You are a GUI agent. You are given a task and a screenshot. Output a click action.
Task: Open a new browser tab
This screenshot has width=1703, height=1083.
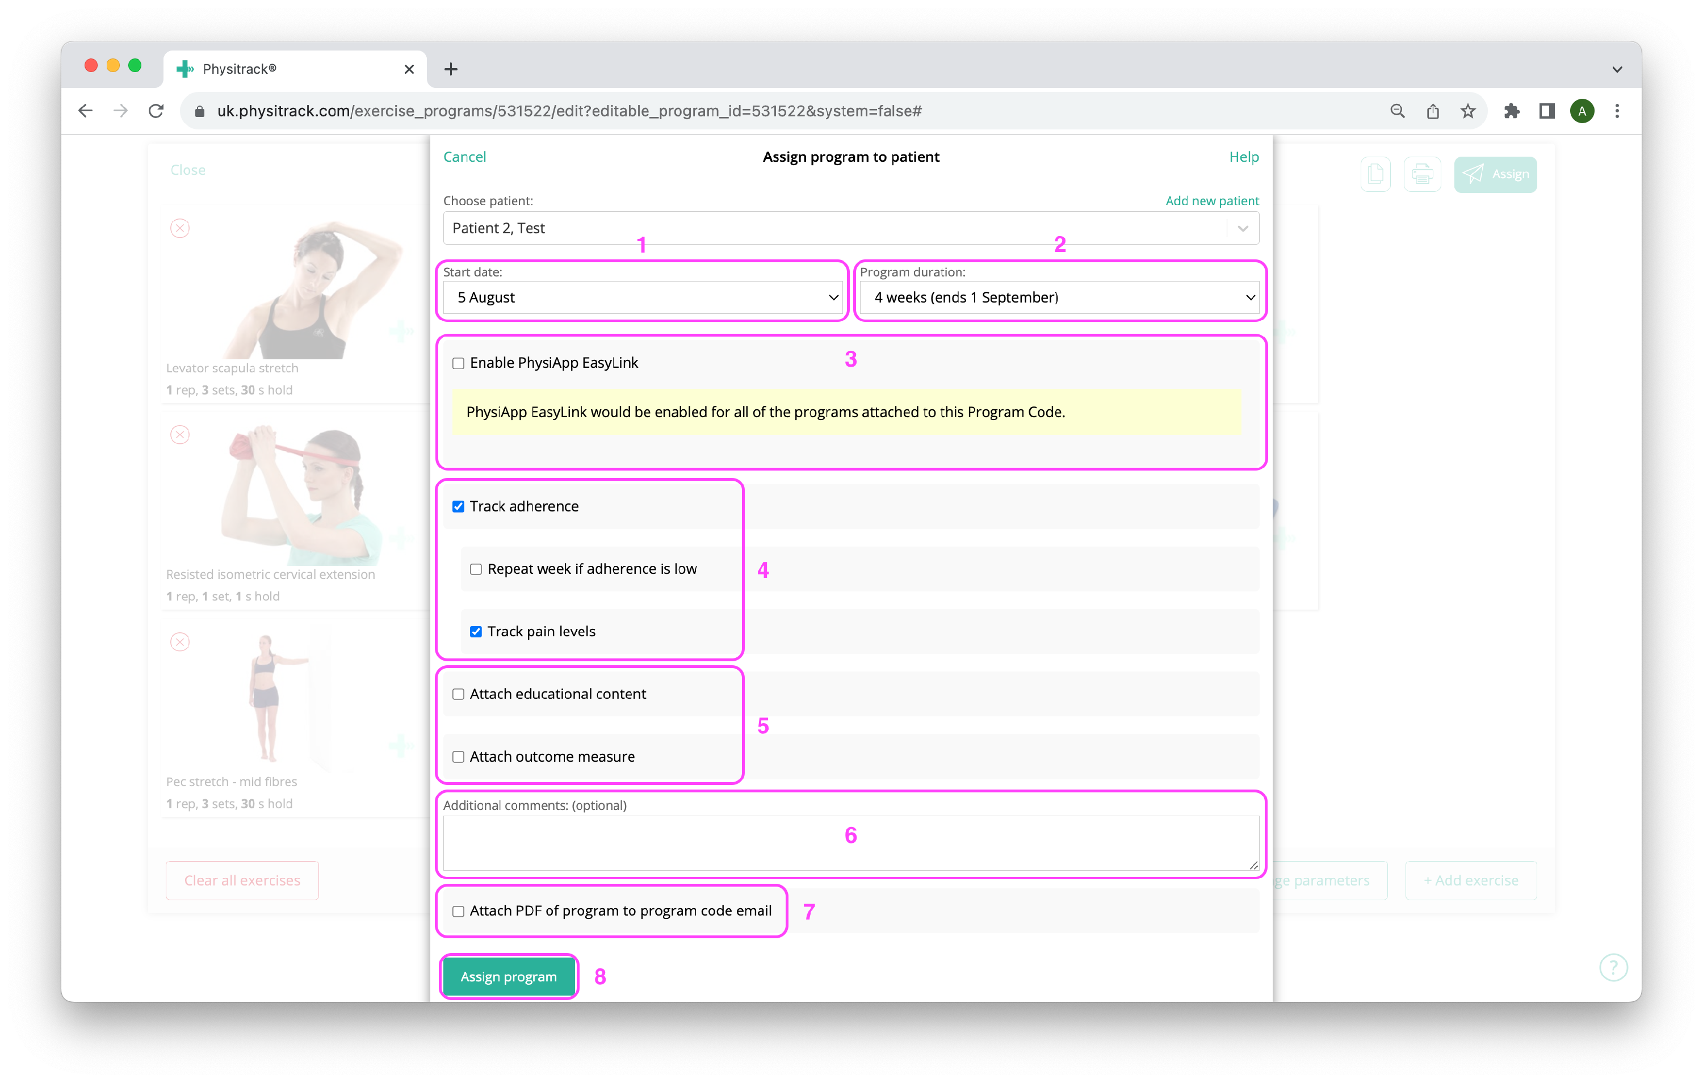pos(451,69)
